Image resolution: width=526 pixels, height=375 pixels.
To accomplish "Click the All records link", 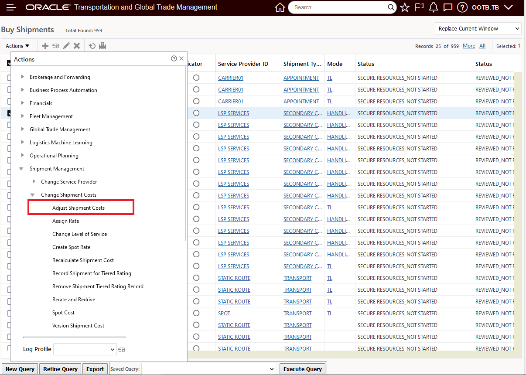I will coord(482,46).
